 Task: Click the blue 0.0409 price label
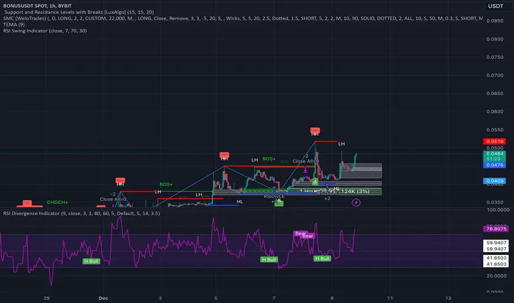click(494, 181)
